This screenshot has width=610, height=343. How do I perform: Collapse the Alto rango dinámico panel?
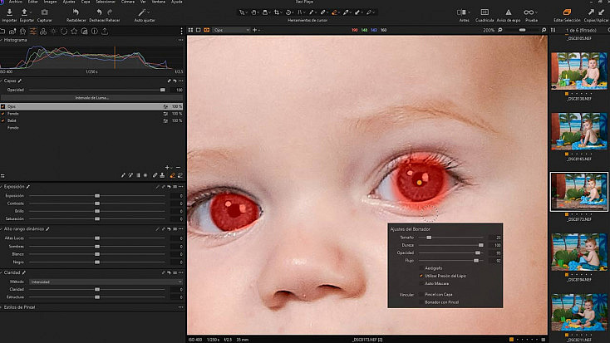[x=2, y=229]
